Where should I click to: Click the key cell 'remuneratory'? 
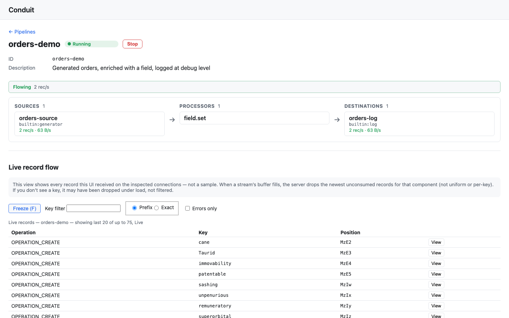(215, 306)
